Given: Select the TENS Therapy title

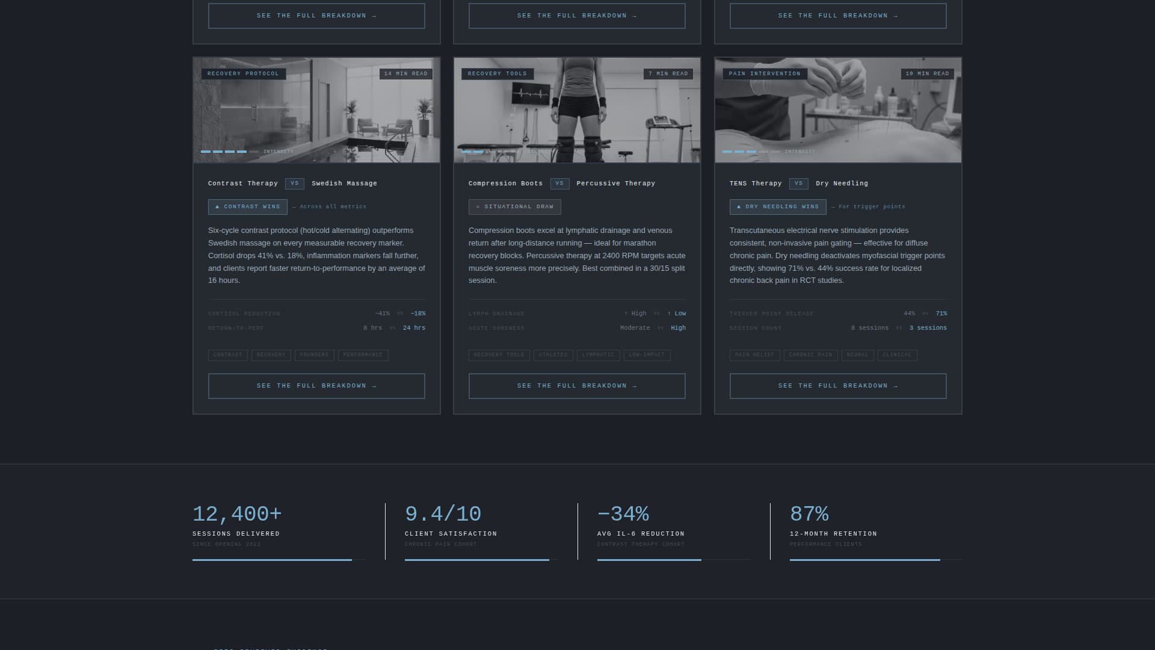Looking at the screenshot, I should click(756, 184).
